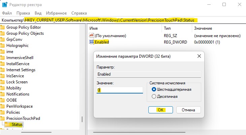Select the Internet Settings tree item

tap(21, 70)
